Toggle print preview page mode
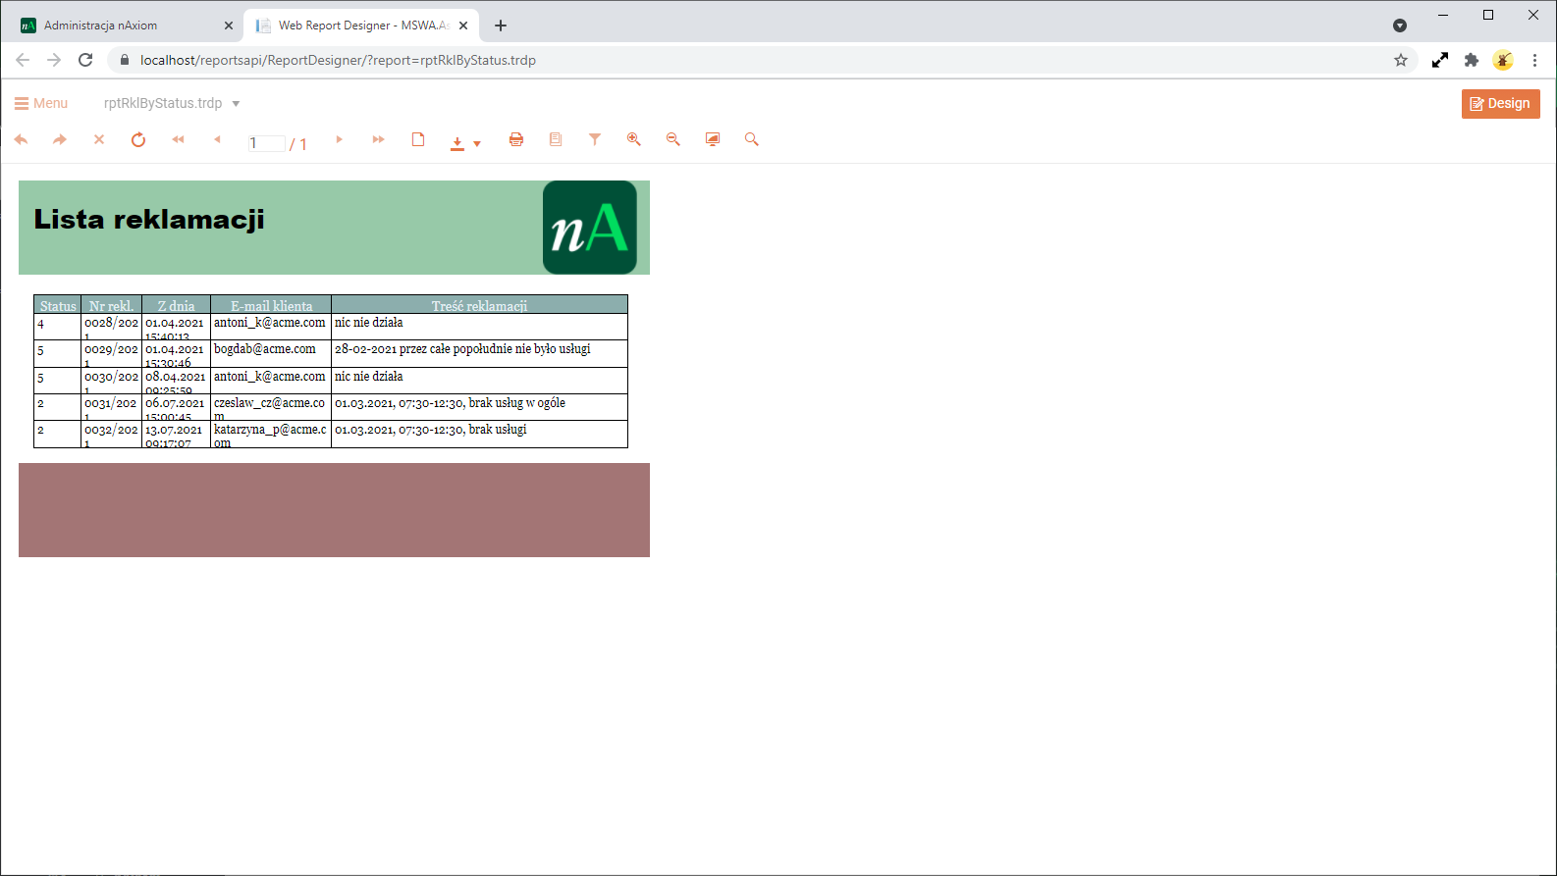1557x876 pixels. click(418, 140)
